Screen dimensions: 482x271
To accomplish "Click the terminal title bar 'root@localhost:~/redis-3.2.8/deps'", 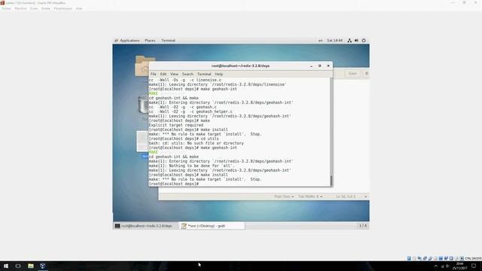I will (240, 65).
